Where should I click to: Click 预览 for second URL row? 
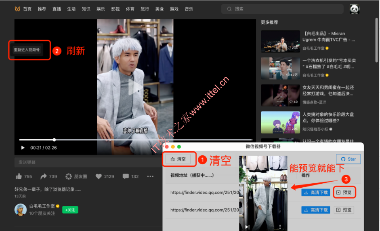click(x=344, y=210)
